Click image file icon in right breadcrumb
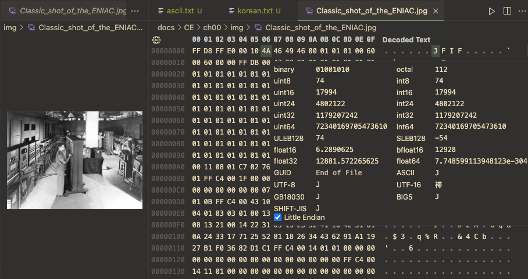Viewport: 528px width, 279px height. [258, 27]
